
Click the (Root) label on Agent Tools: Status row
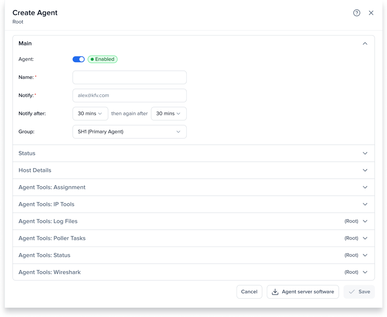click(x=351, y=256)
